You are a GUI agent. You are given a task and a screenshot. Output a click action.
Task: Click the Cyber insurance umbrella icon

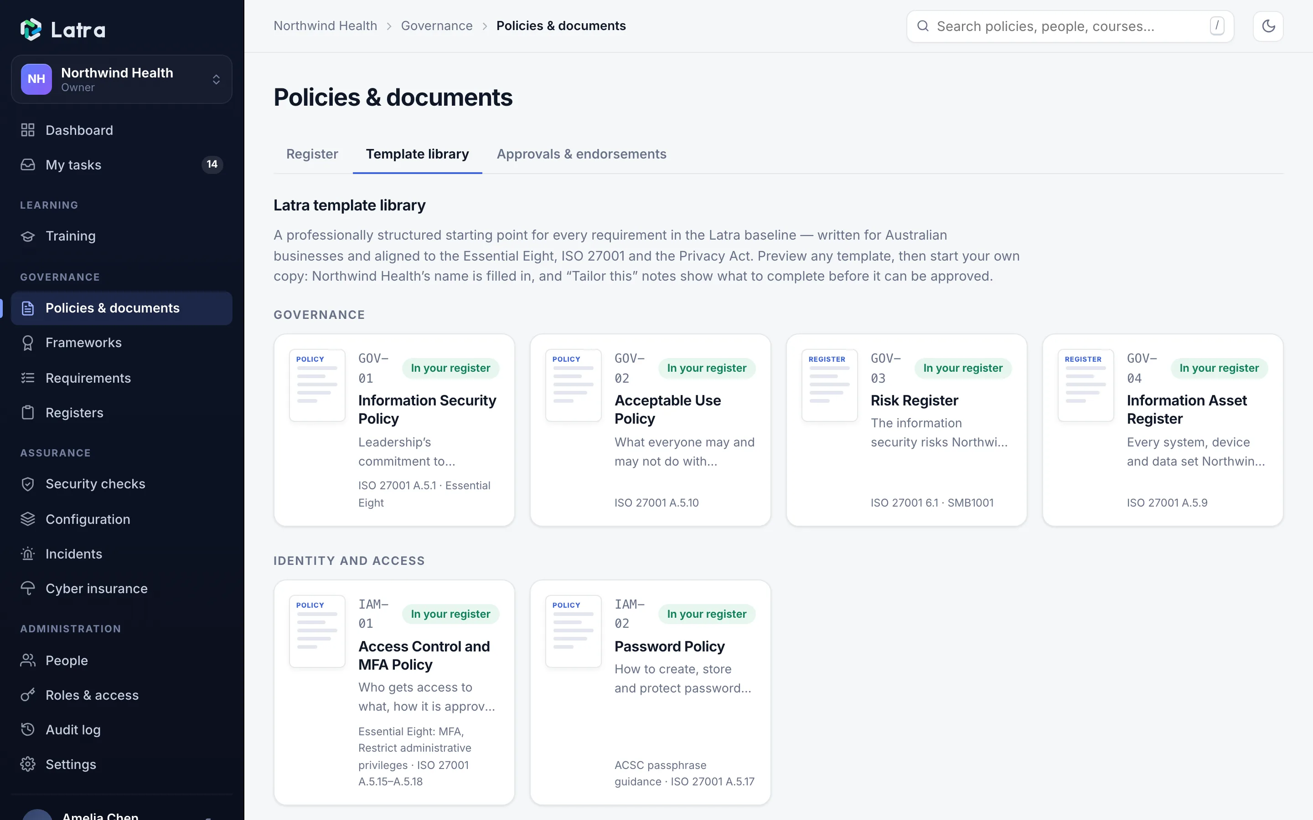tap(28, 589)
